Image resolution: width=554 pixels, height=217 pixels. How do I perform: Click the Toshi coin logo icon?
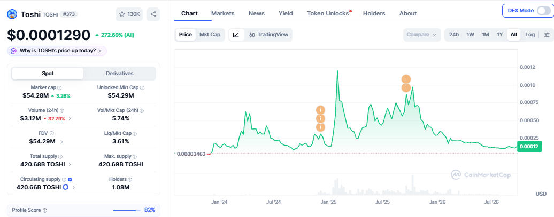pyautogui.click(x=12, y=14)
